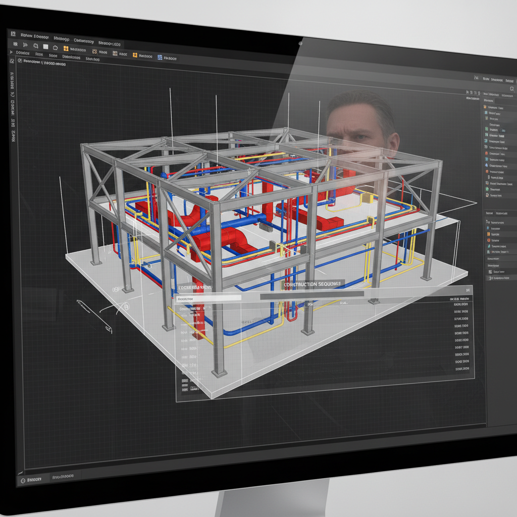The image size is (517, 517).
Task: Select the first orange grid tool with label
Action: tap(75, 49)
